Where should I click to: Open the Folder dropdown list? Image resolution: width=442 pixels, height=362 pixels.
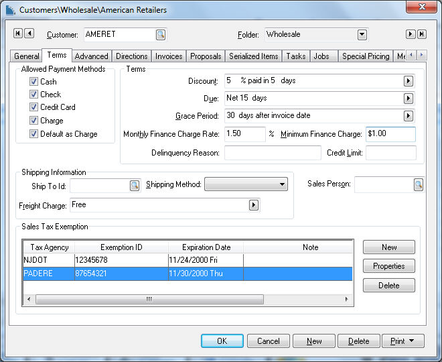tap(362, 34)
